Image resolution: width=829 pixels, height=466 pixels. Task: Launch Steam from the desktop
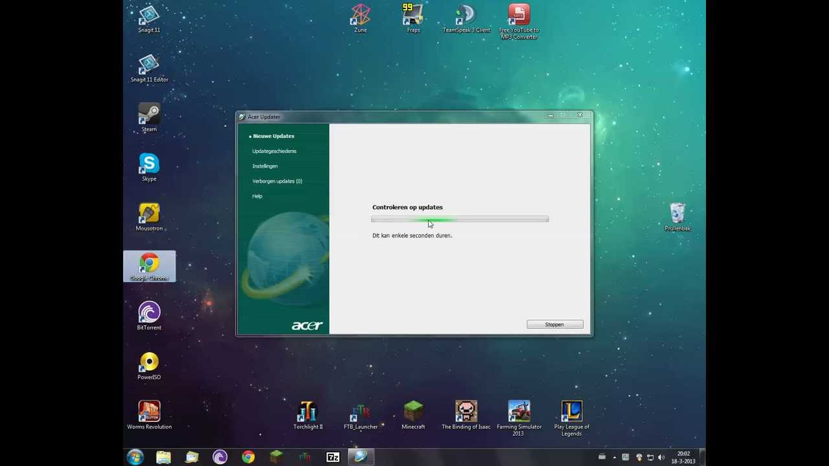pos(149,118)
